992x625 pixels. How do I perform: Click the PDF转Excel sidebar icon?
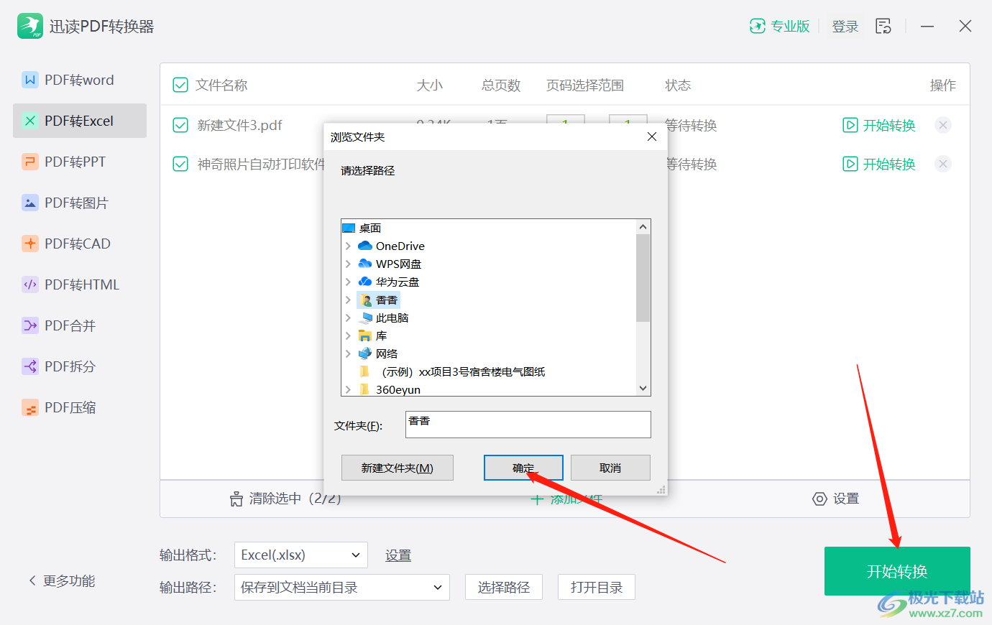[29, 121]
